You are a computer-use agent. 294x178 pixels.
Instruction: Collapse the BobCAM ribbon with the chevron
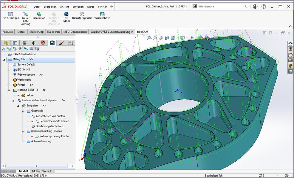click(x=290, y=26)
